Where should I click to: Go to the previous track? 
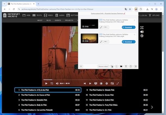coord(85,83)
